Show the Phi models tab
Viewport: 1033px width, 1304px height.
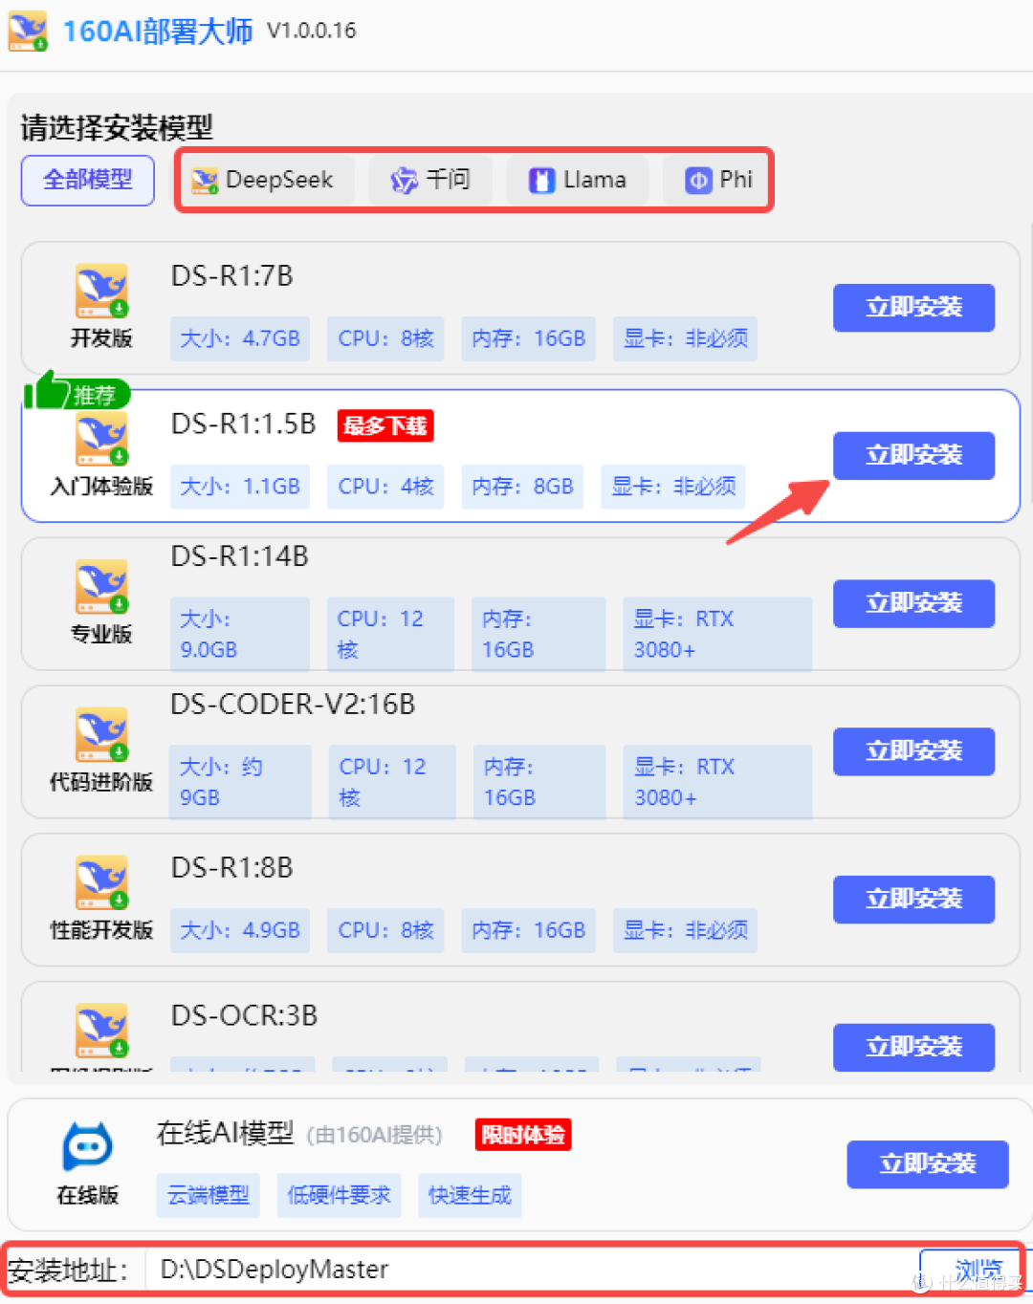point(717,180)
